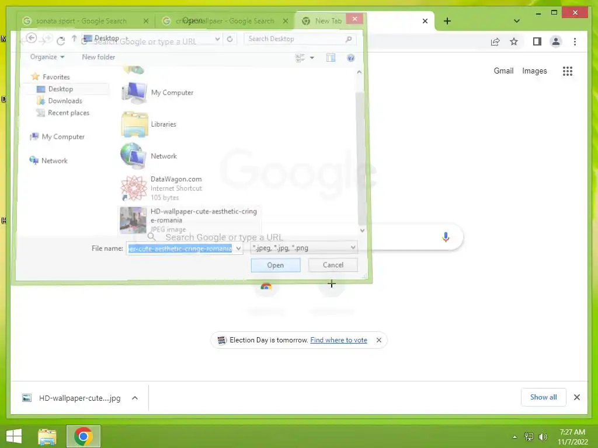598x448 pixels.
Task: Close the Open dialog window
Action: 354,19
